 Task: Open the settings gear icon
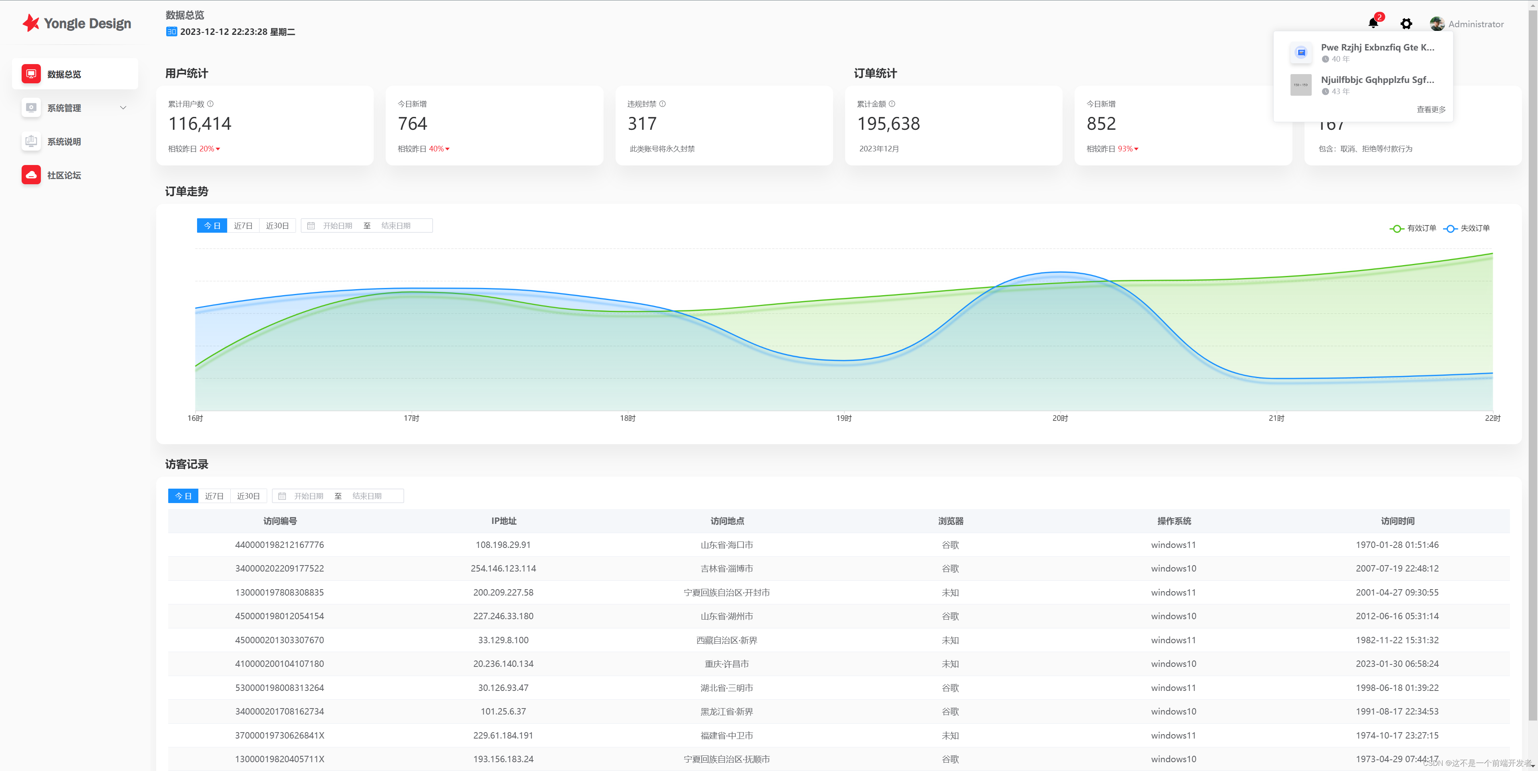point(1406,24)
